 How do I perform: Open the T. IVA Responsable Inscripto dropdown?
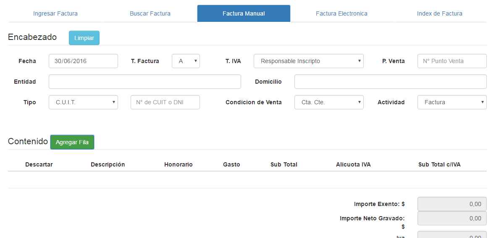[x=308, y=61]
